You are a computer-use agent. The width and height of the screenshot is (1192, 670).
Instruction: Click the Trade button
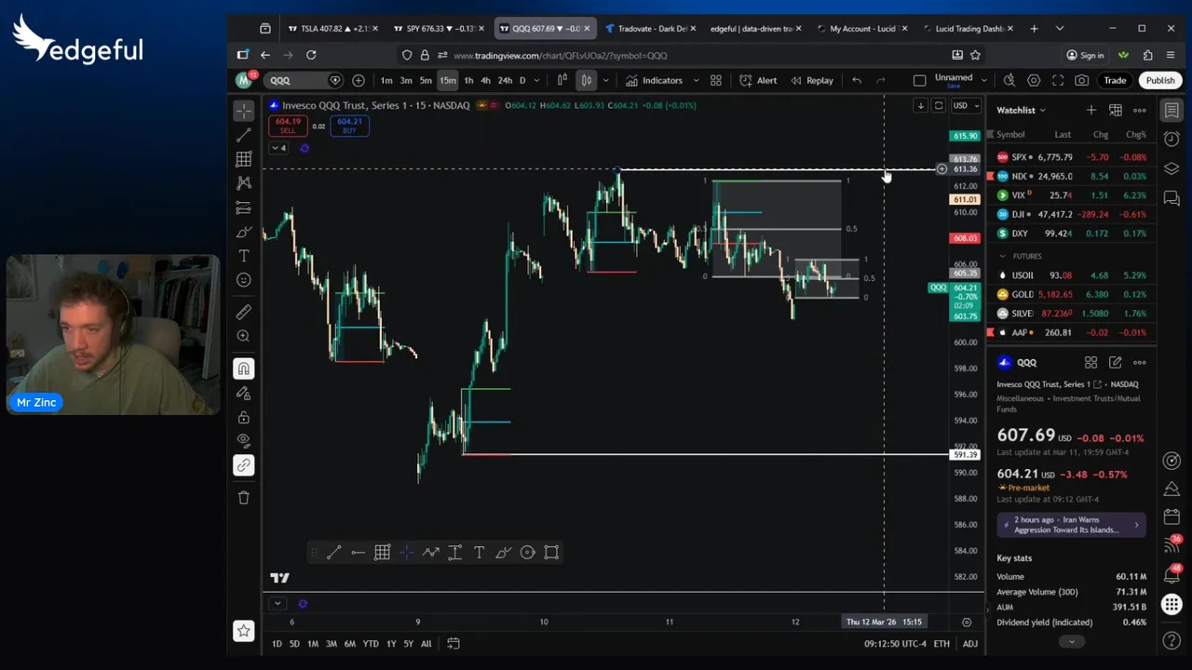coord(1115,81)
